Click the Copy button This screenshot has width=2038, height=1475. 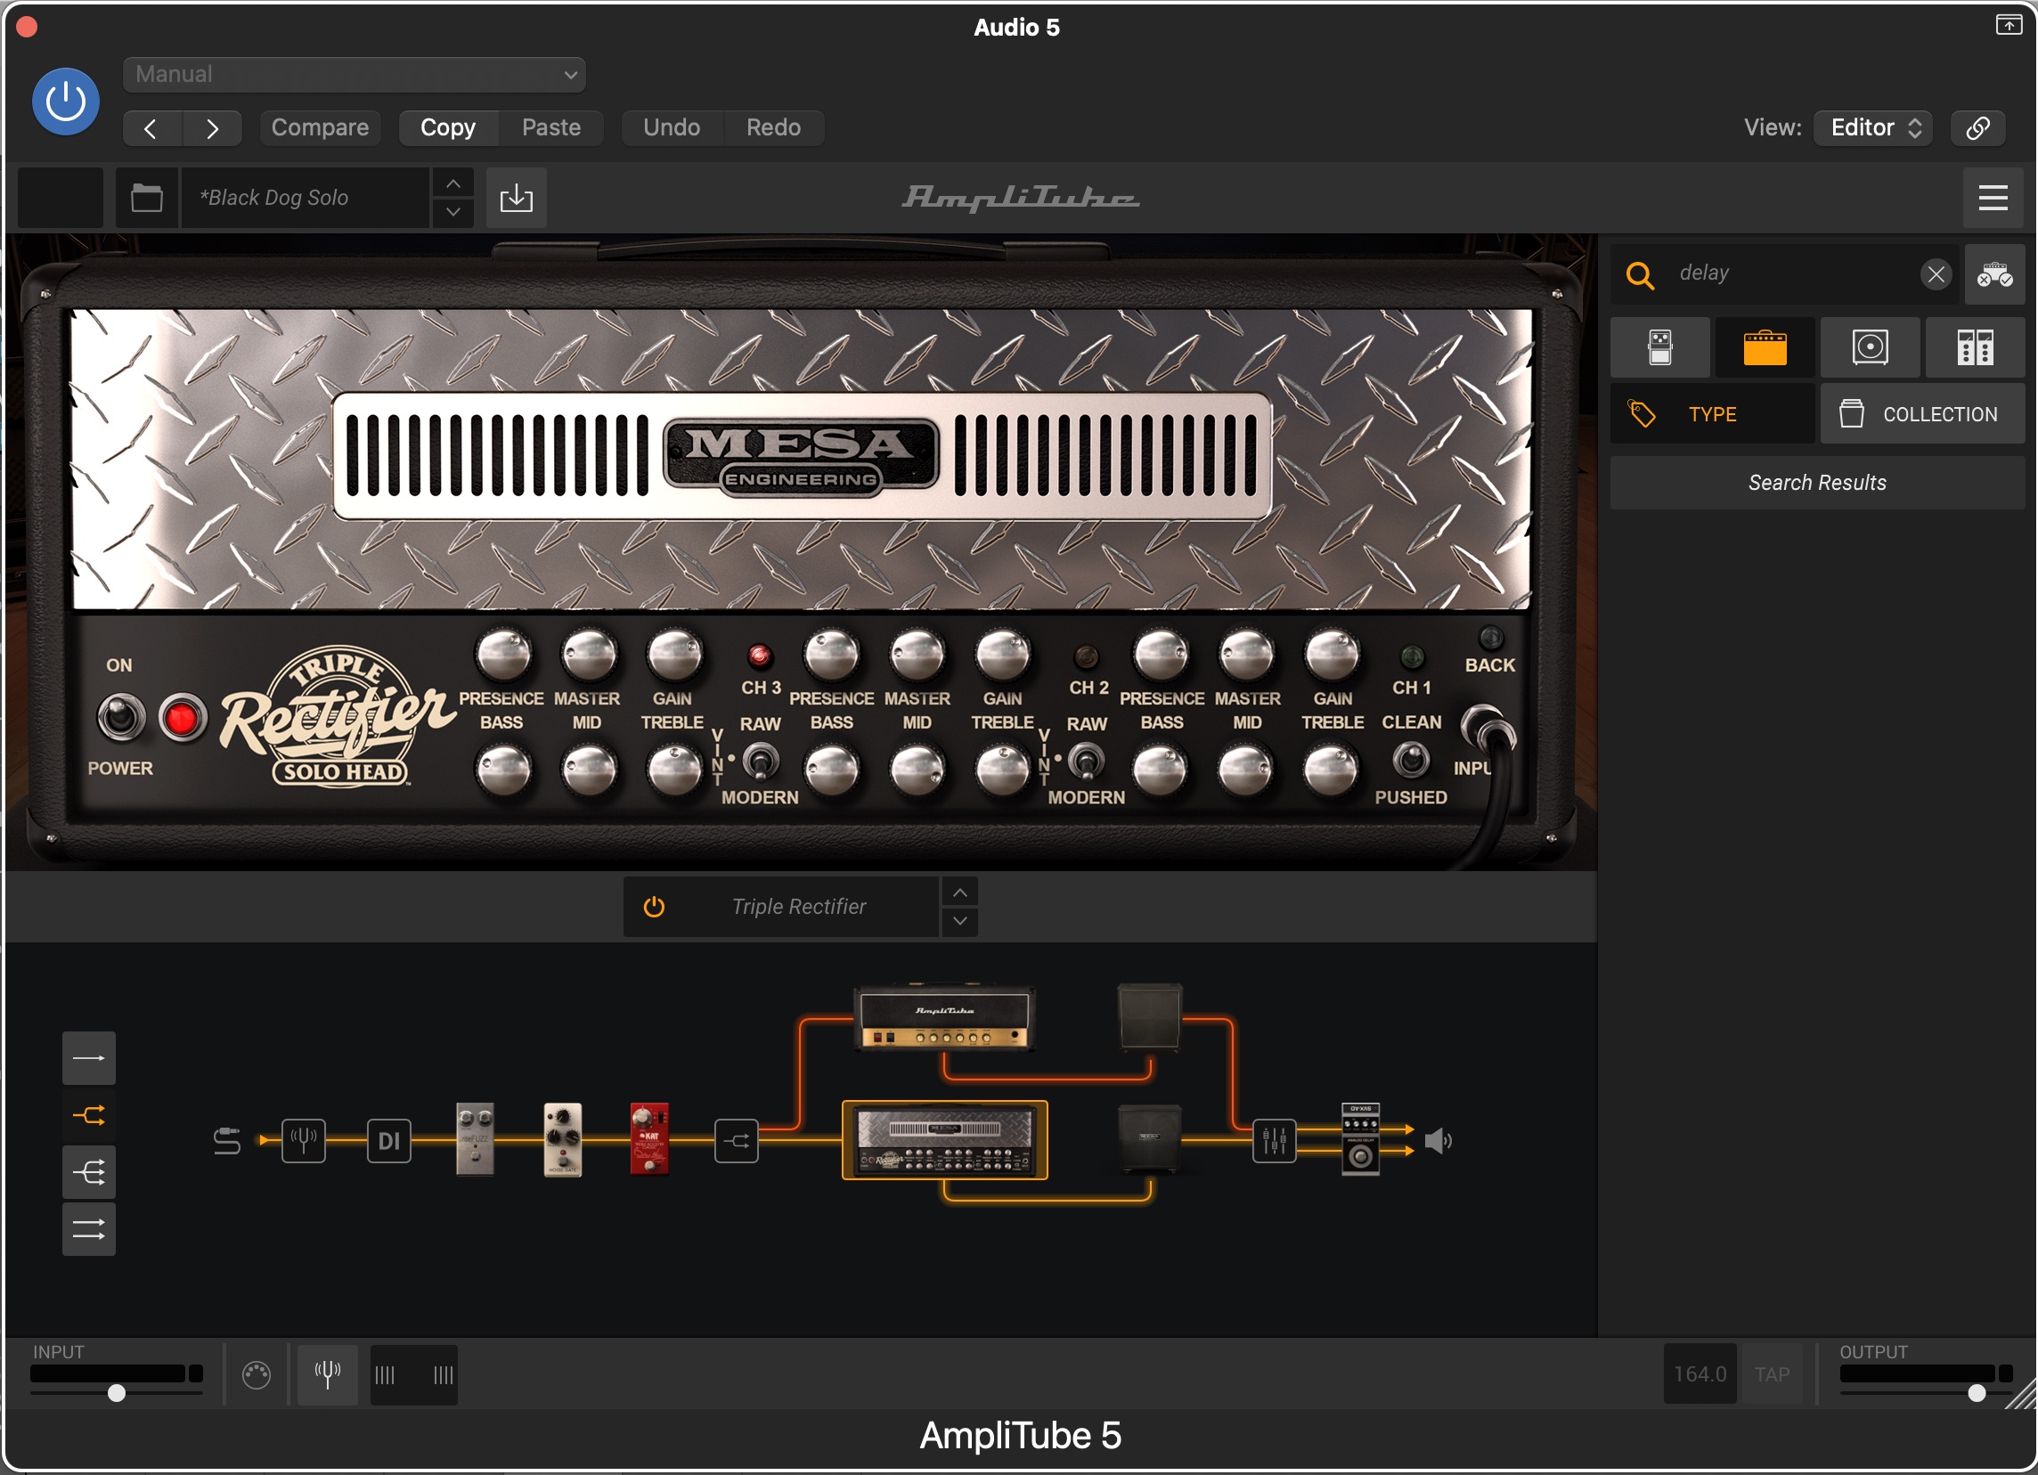[x=447, y=127]
